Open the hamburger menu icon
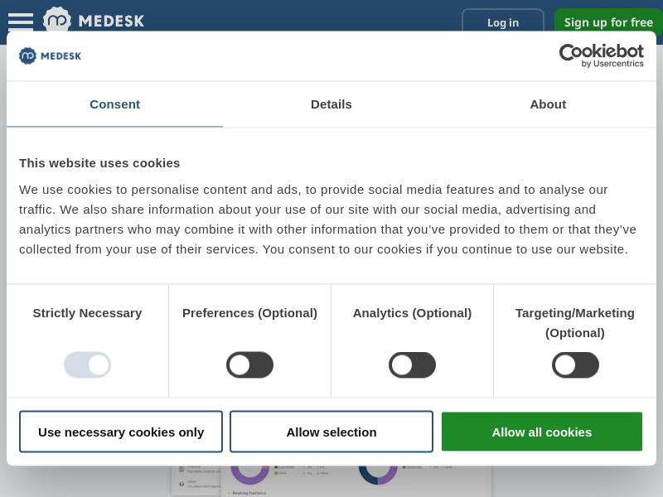This screenshot has width=663, height=497. [x=21, y=22]
